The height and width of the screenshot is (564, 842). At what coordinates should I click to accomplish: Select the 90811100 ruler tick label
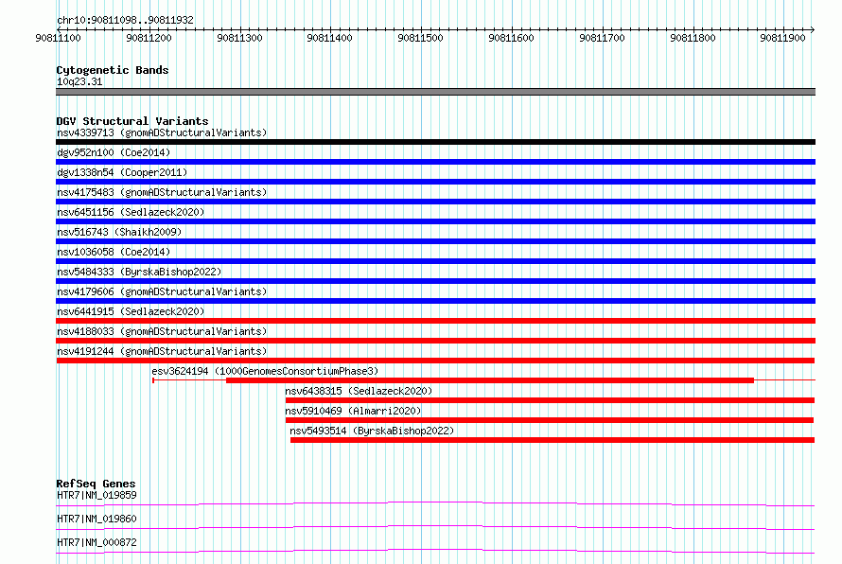[58, 38]
